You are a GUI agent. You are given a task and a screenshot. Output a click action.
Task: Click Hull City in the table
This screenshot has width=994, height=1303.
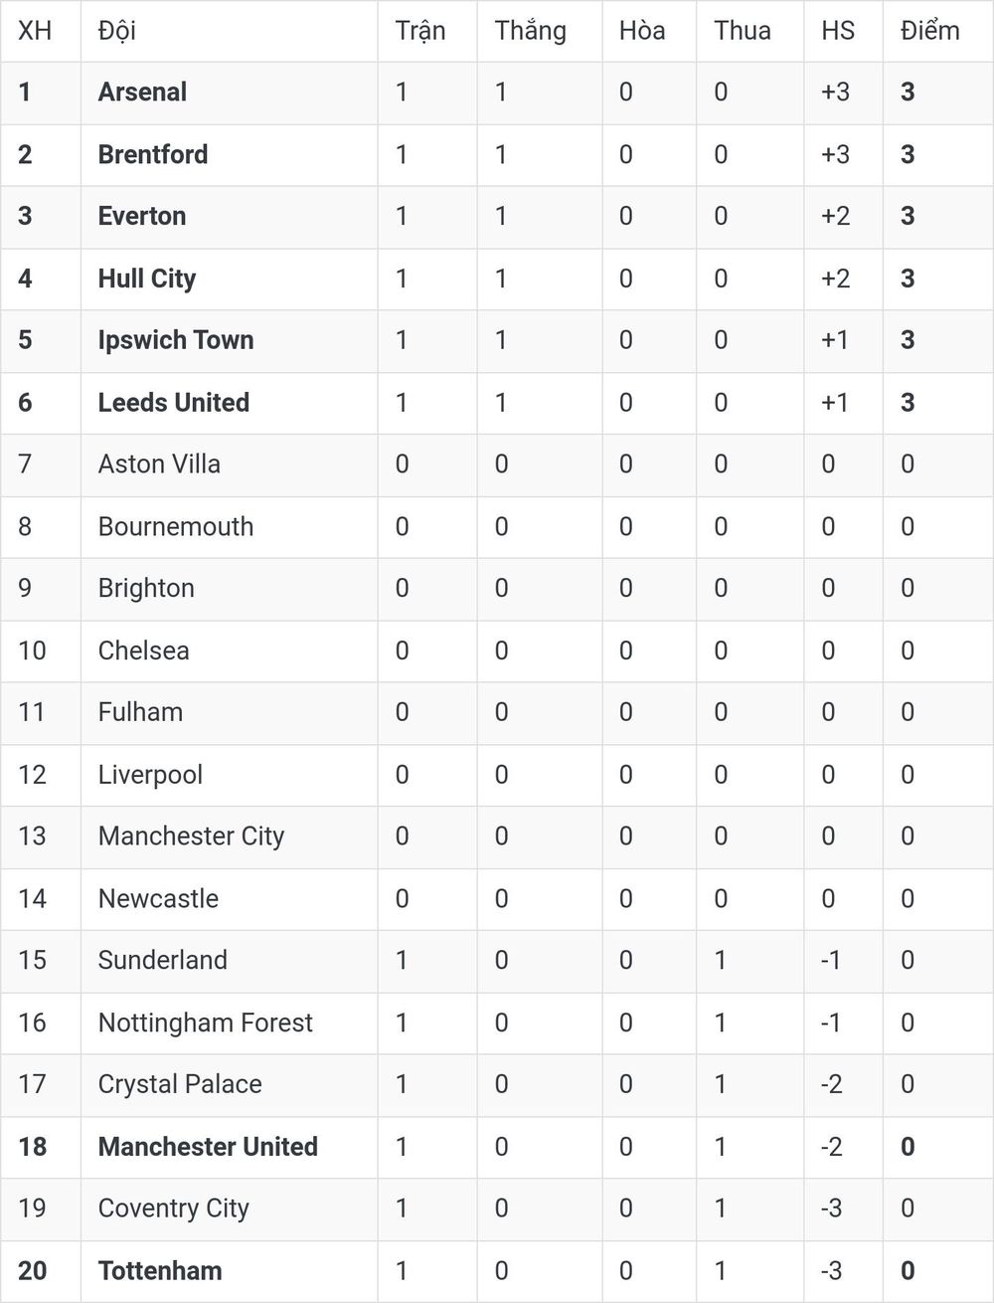coord(147,279)
